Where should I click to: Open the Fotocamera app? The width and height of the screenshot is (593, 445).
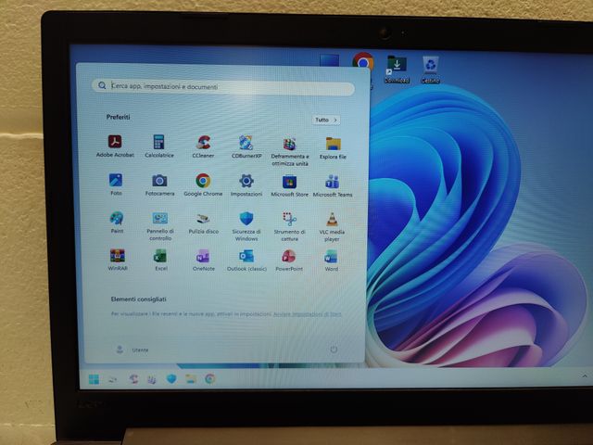(159, 184)
